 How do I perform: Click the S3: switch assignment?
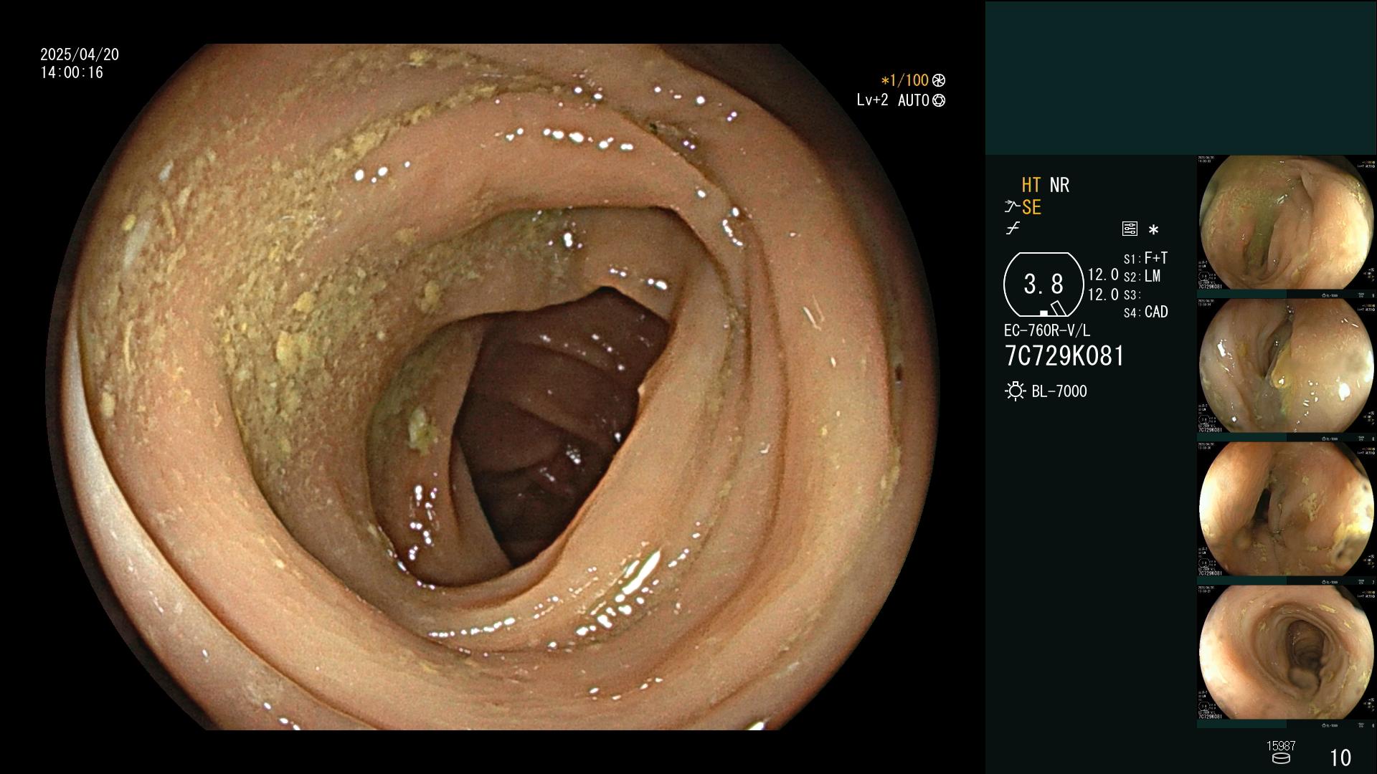1132,295
